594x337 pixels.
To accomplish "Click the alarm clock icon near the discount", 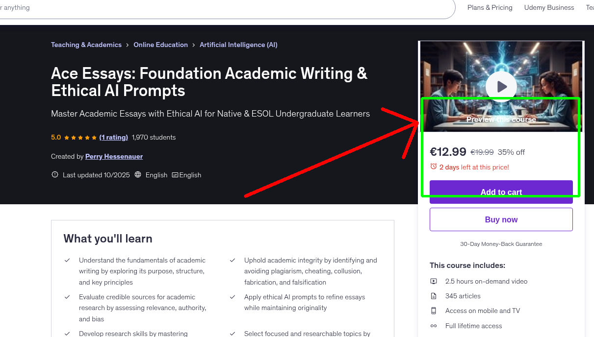I will click(x=434, y=167).
